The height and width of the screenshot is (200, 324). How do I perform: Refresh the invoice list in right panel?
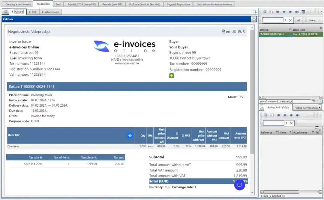coord(265,12)
